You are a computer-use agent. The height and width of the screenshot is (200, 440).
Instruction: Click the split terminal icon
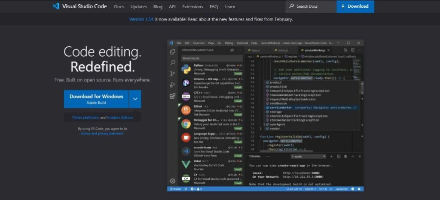pyautogui.click(x=339, y=156)
